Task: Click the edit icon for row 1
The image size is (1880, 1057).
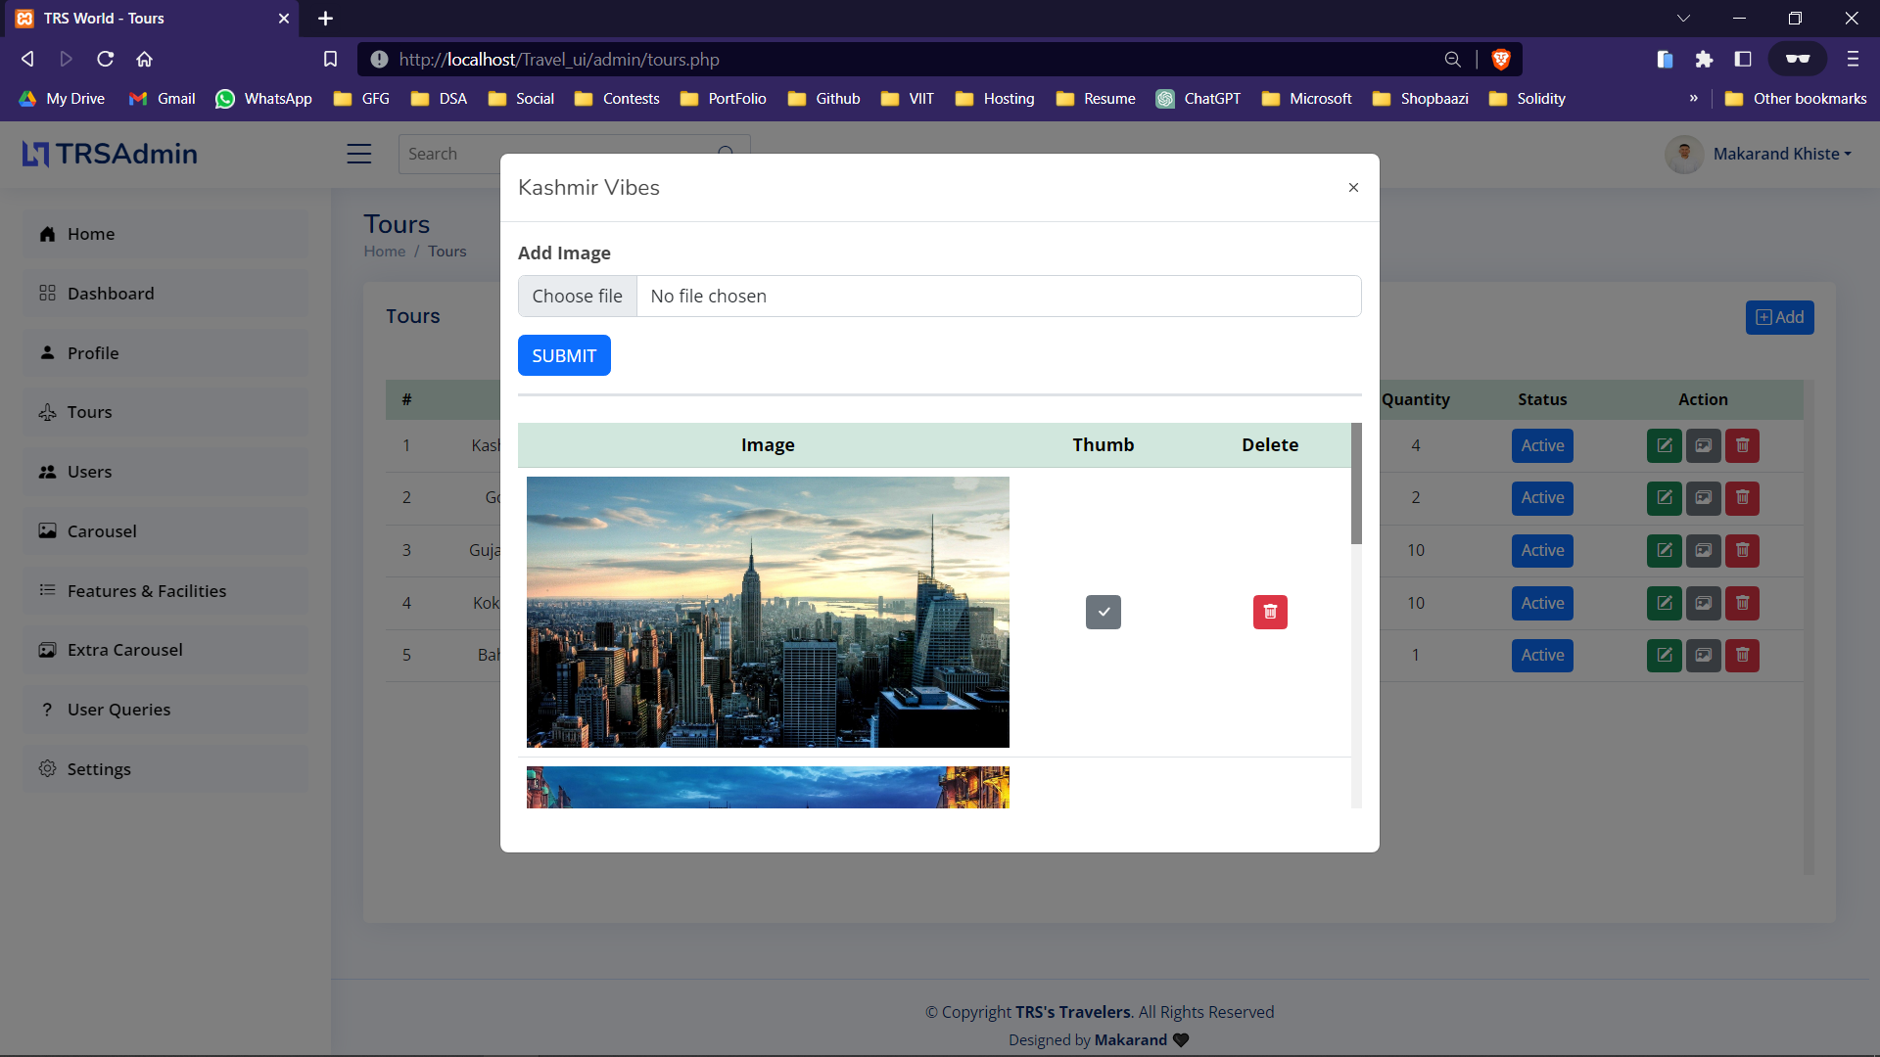Action: (1664, 445)
